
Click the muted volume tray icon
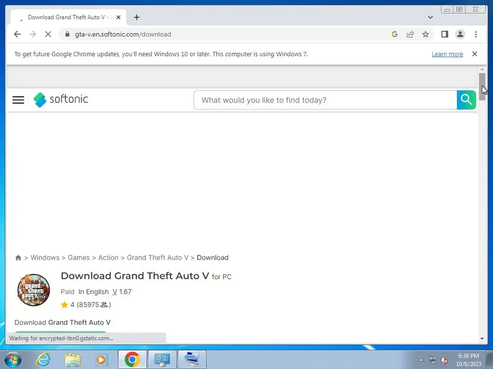click(x=444, y=360)
